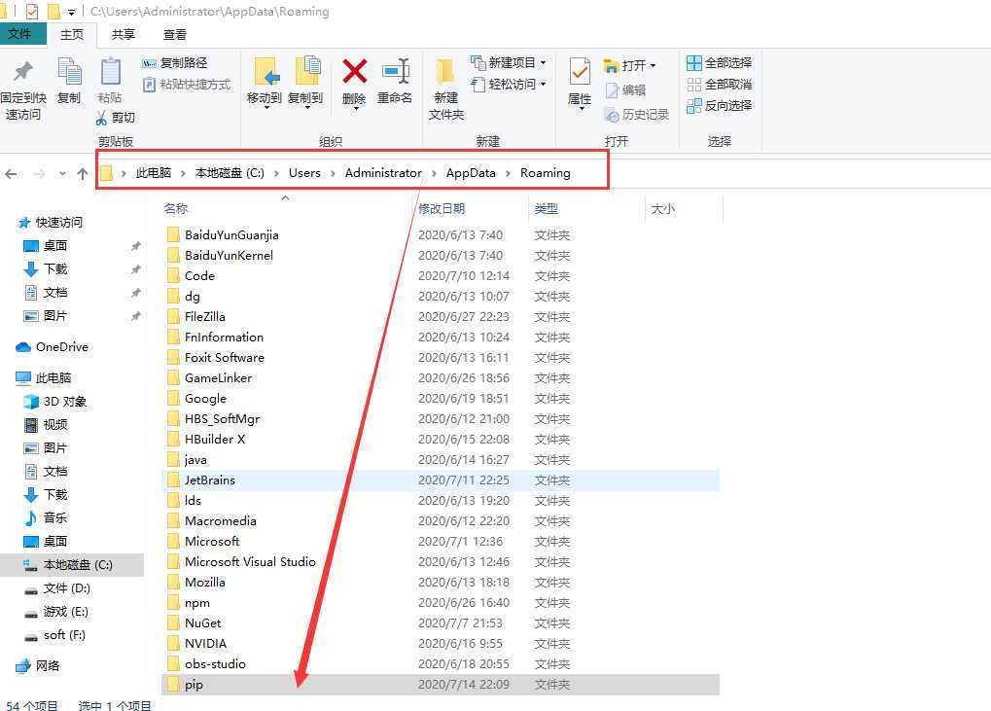This screenshot has height=711, width=991.
Task: Open the Copy to (复制到) menu
Action: pyautogui.click(x=306, y=84)
